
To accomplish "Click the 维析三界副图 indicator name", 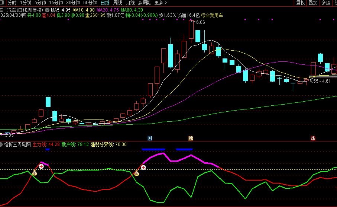I will click(x=17, y=144).
